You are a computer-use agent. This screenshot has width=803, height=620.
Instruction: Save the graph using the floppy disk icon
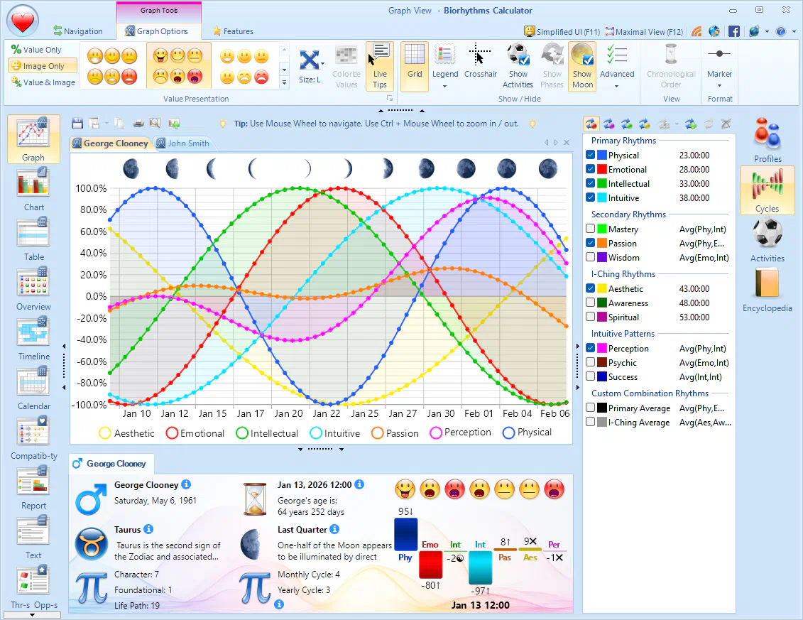pos(77,123)
